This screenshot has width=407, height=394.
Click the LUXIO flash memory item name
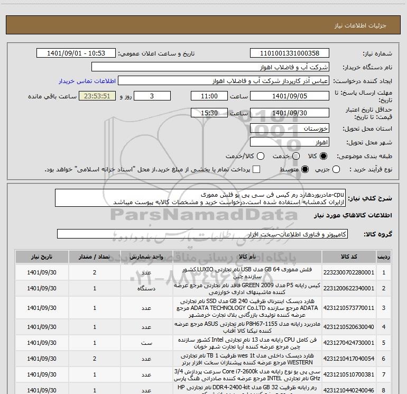pos(247,273)
